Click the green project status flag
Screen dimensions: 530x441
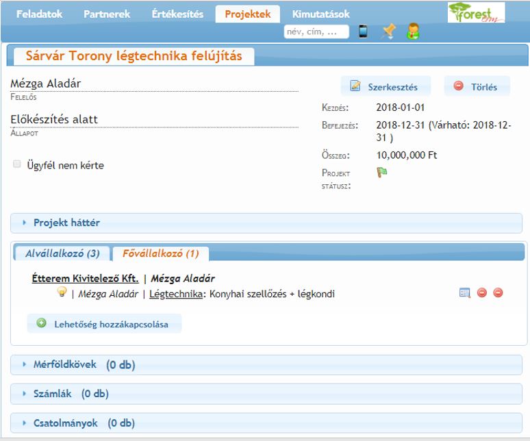click(x=381, y=173)
